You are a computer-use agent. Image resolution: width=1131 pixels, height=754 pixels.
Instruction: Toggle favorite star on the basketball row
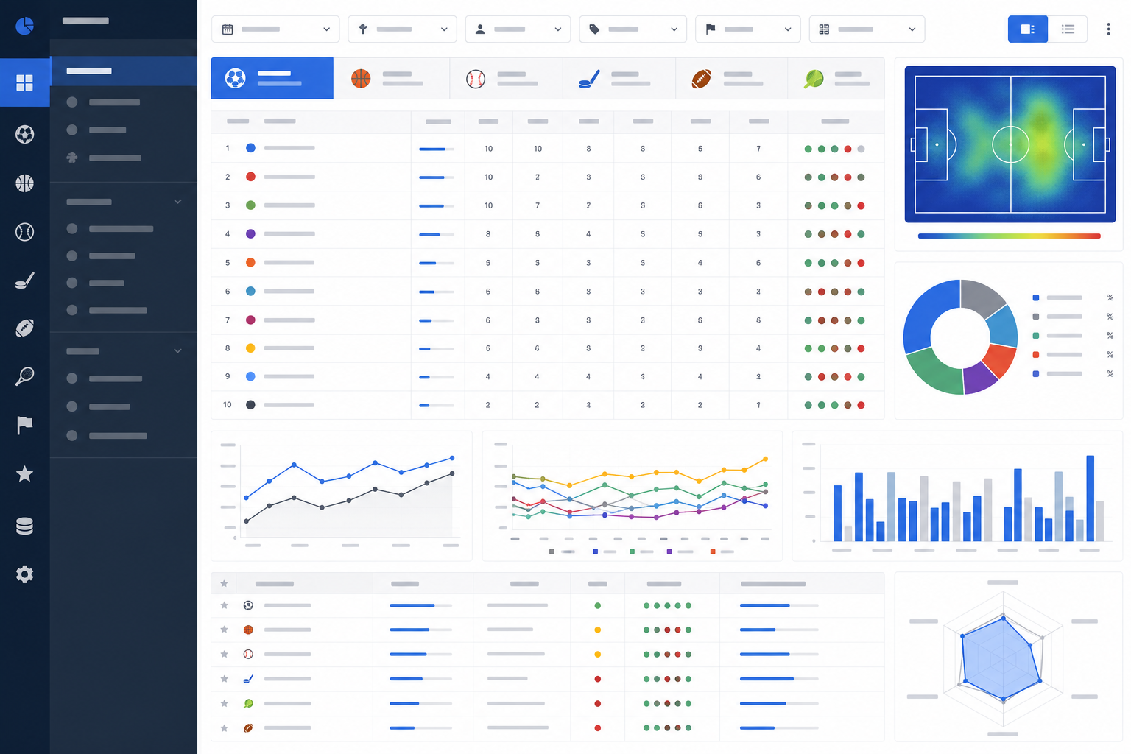click(224, 630)
